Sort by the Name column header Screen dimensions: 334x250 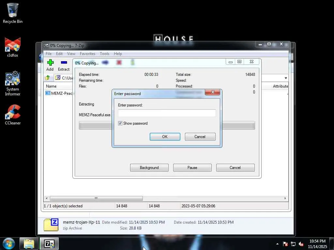[51, 86]
